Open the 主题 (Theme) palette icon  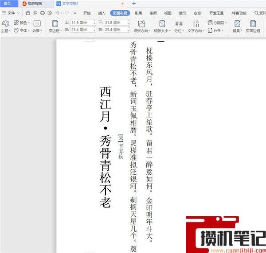5,23
